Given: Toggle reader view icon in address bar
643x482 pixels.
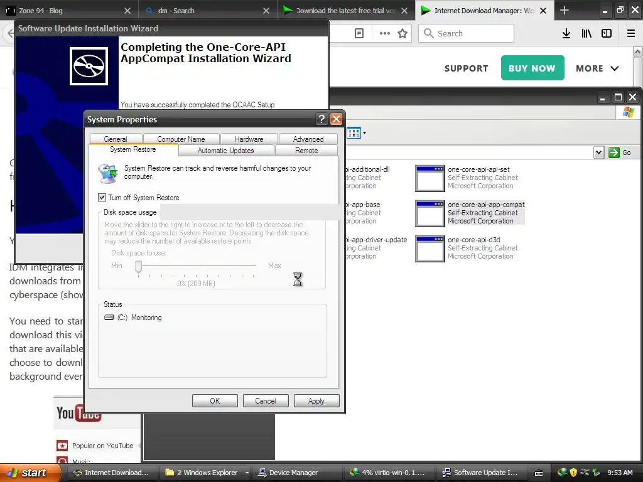Looking at the screenshot, I should click(359, 33).
